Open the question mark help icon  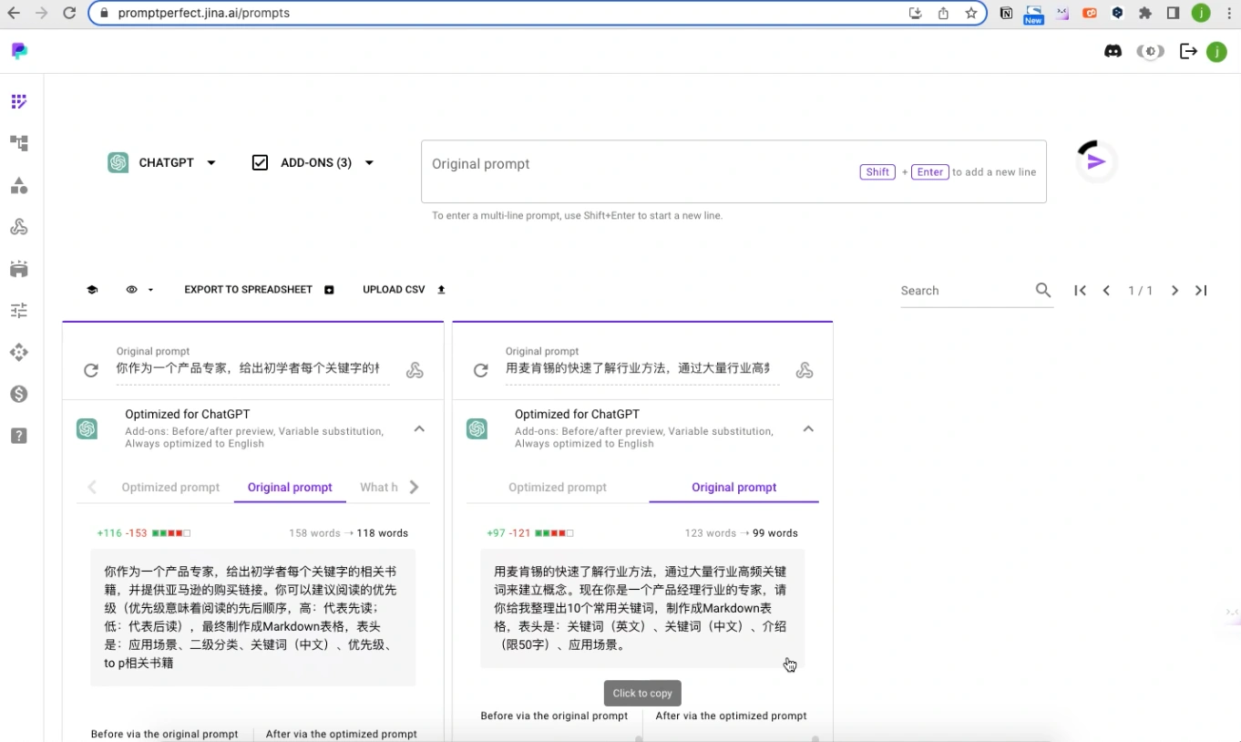click(x=19, y=436)
